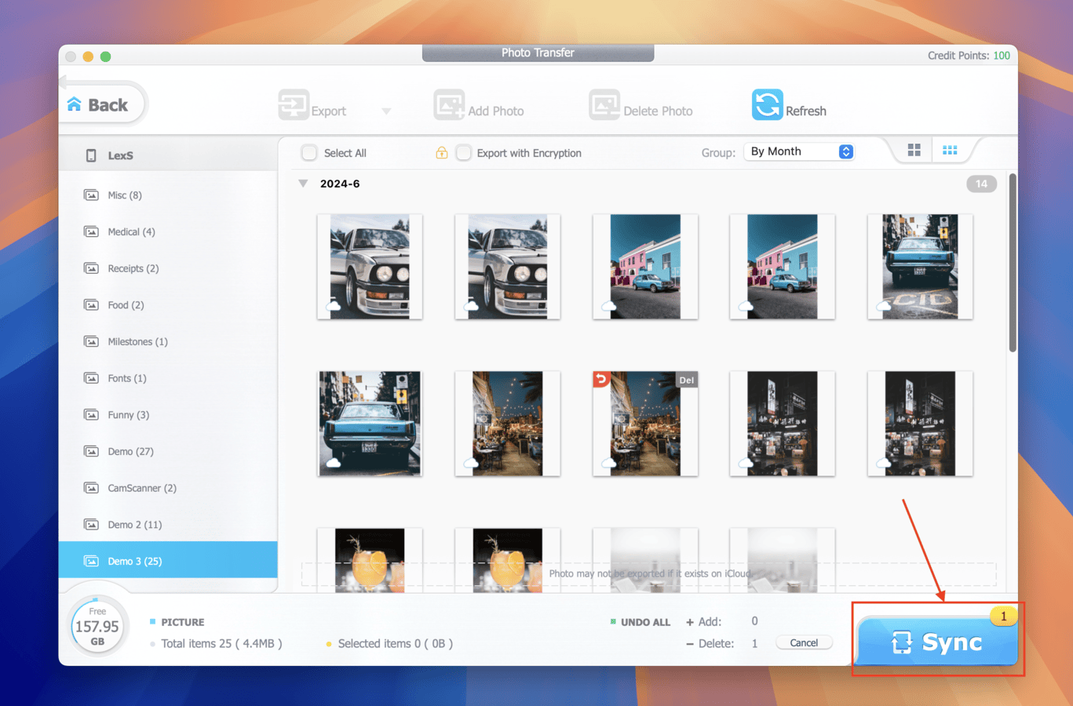Click the PICTURE label
The height and width of the screenshot is (706, 1073).
click(182, 622)
